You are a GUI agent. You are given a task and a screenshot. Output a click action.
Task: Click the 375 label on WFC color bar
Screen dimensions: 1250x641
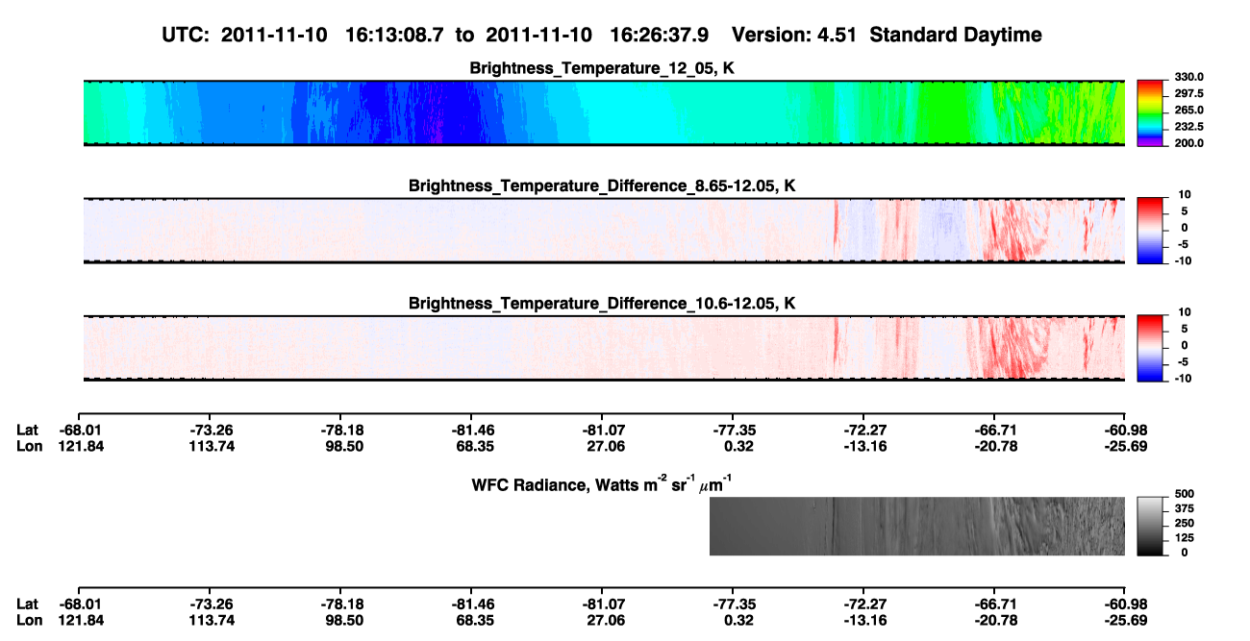(x=1184, y=507)
